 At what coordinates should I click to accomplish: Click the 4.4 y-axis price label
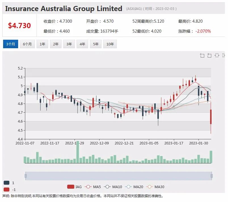[20, 139]
